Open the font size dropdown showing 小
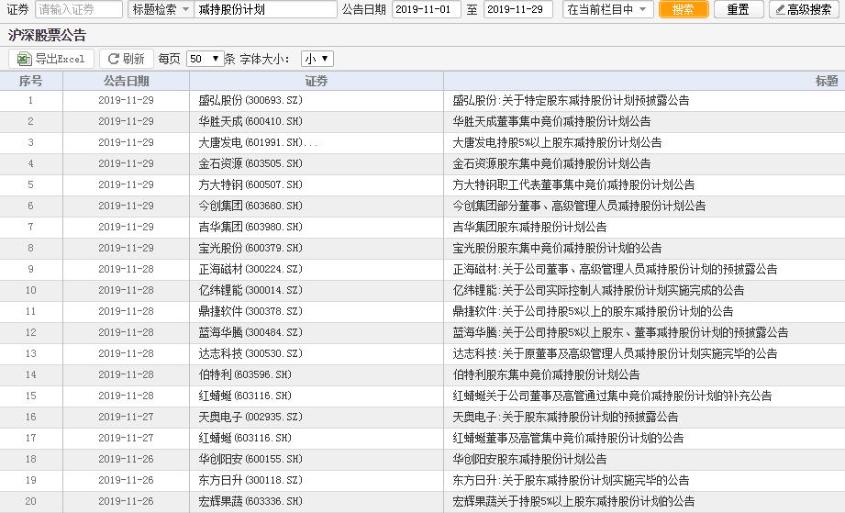The height and width of the screenshot is (513, 845). point(317,59)
